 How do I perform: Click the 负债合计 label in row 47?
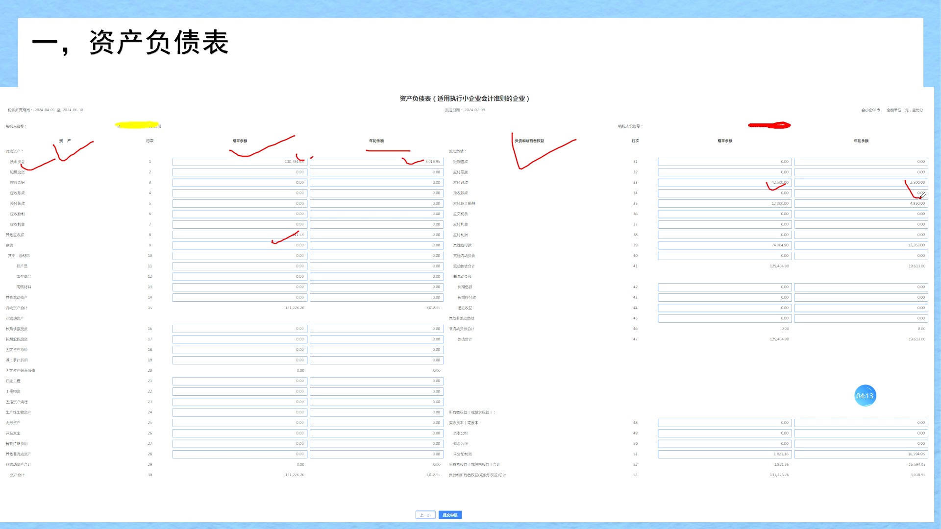click(465, 339)
